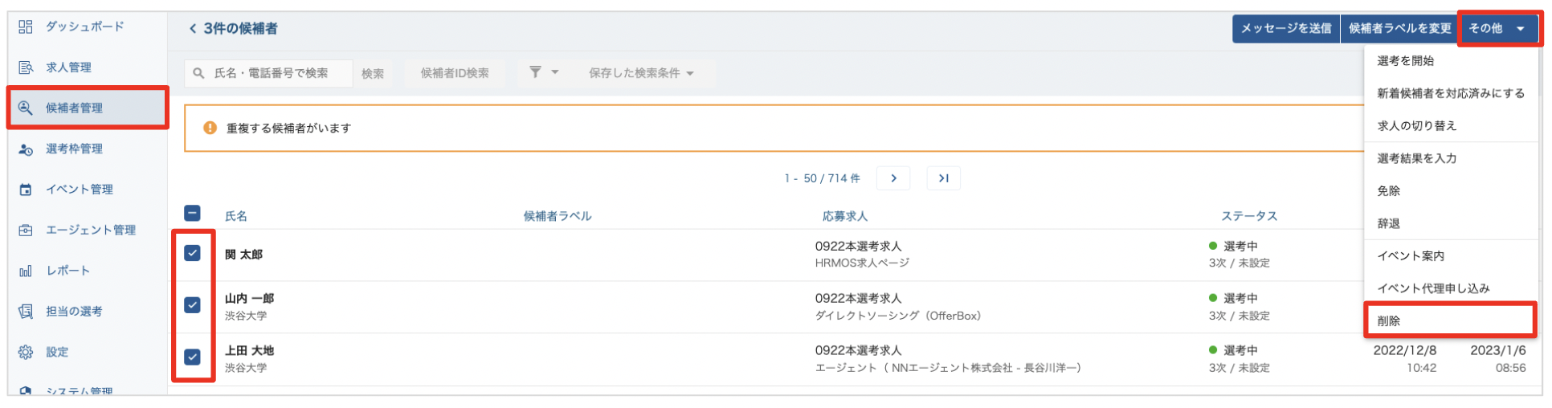
Task: Click the 求人管理 sidebar icon
Action: tap(26, 67)
